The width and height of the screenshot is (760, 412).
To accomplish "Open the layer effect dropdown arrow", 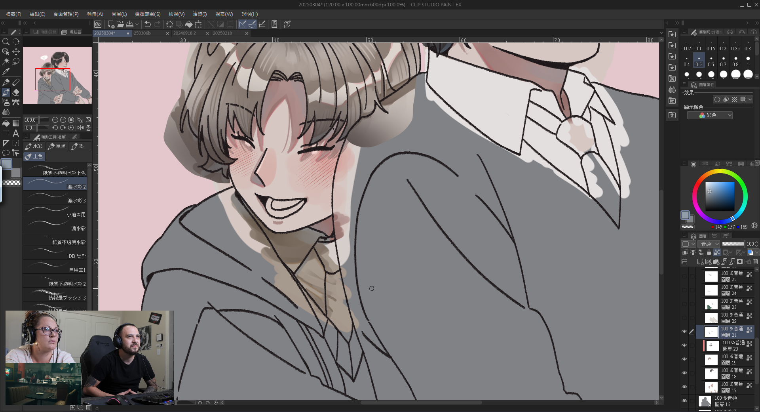I will tap(750, 99).
